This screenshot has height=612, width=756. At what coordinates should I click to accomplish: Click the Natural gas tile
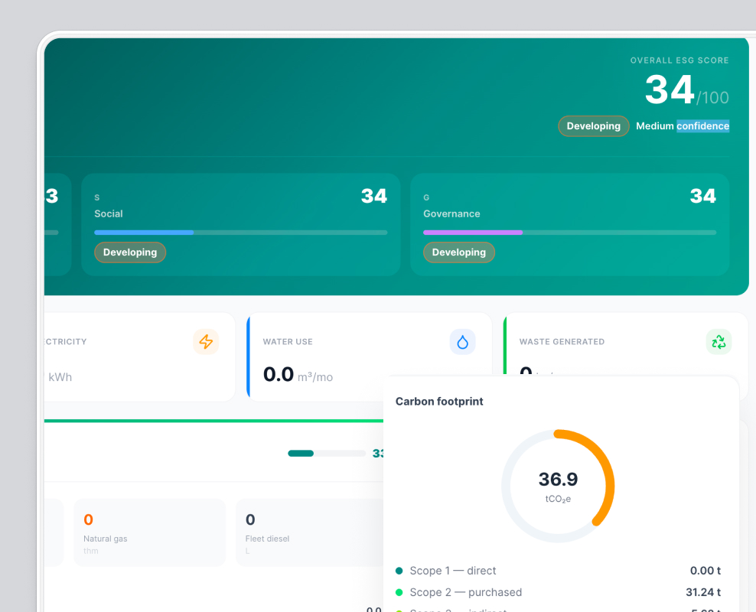coord(149,532)
